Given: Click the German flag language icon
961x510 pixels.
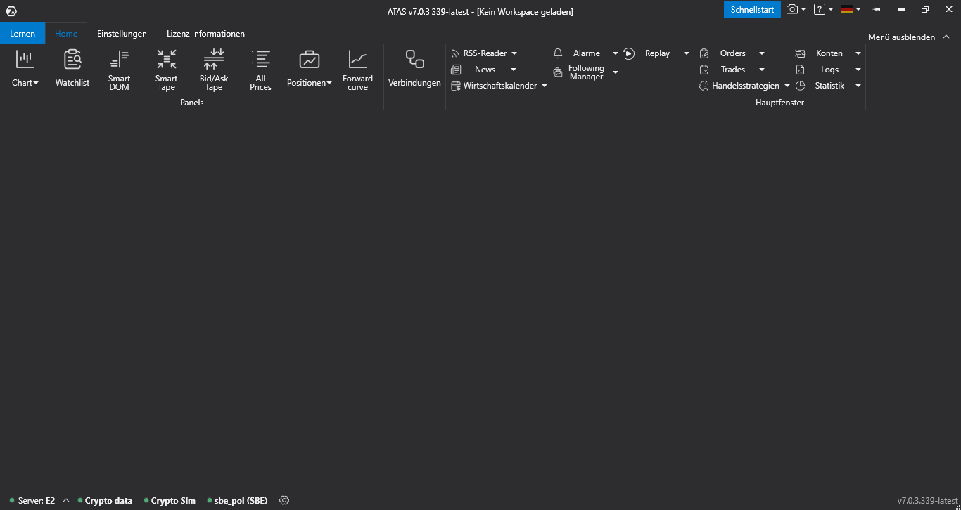Looking at the screenshot, I should click(847, 10).
